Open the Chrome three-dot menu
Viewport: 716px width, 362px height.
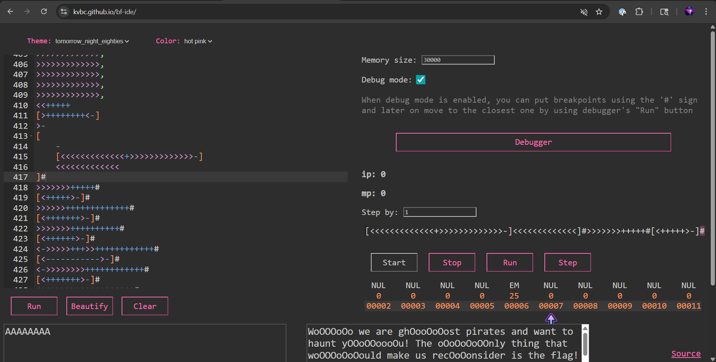pos(706,12)
